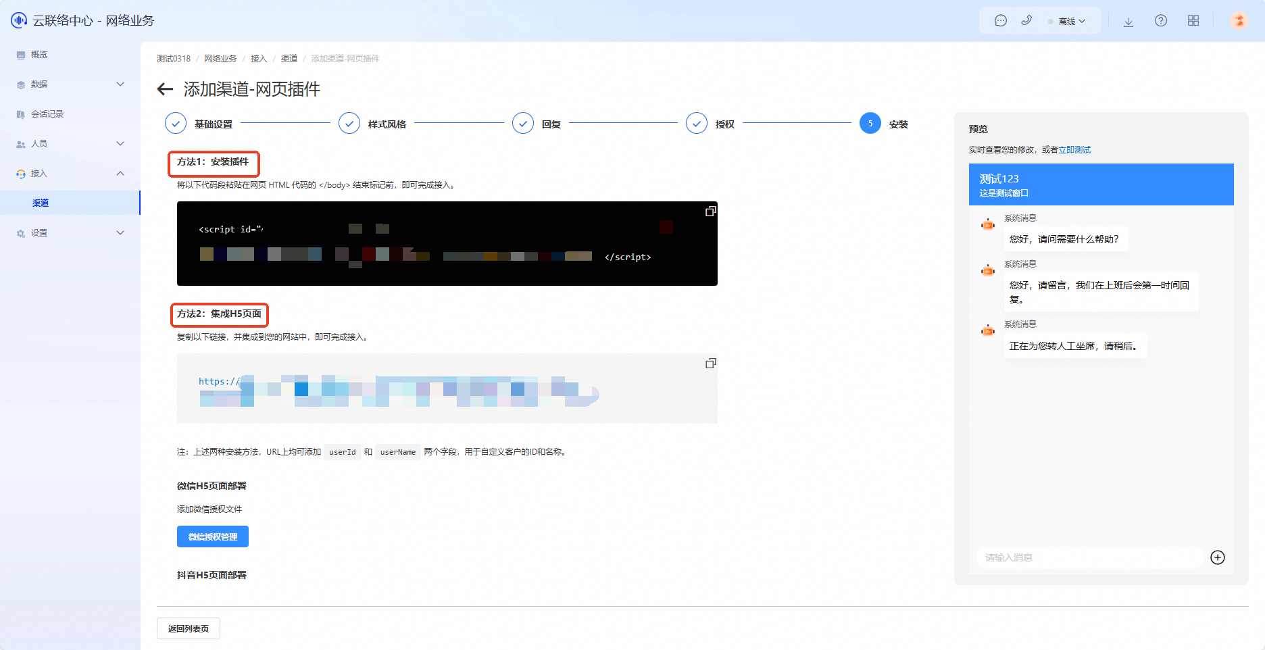Copy the script code snippet
The width and height of the screenshot is (1265, 650).
(x=710, y=211)
